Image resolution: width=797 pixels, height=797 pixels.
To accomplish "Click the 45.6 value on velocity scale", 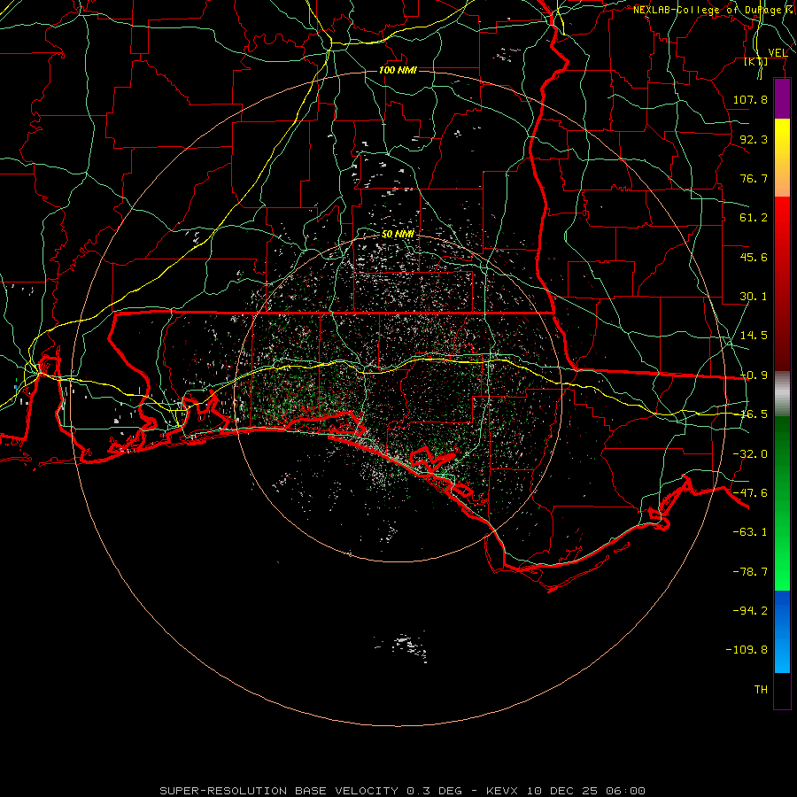I will [754, 257].
